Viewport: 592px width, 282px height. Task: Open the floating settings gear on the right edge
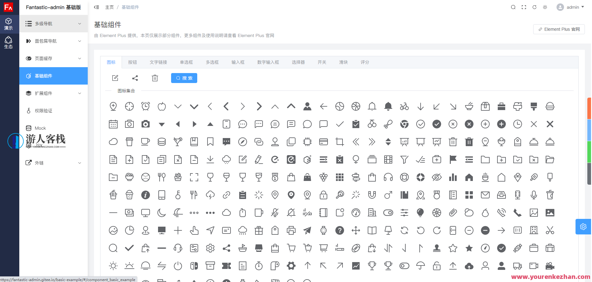tap(583, 226)
